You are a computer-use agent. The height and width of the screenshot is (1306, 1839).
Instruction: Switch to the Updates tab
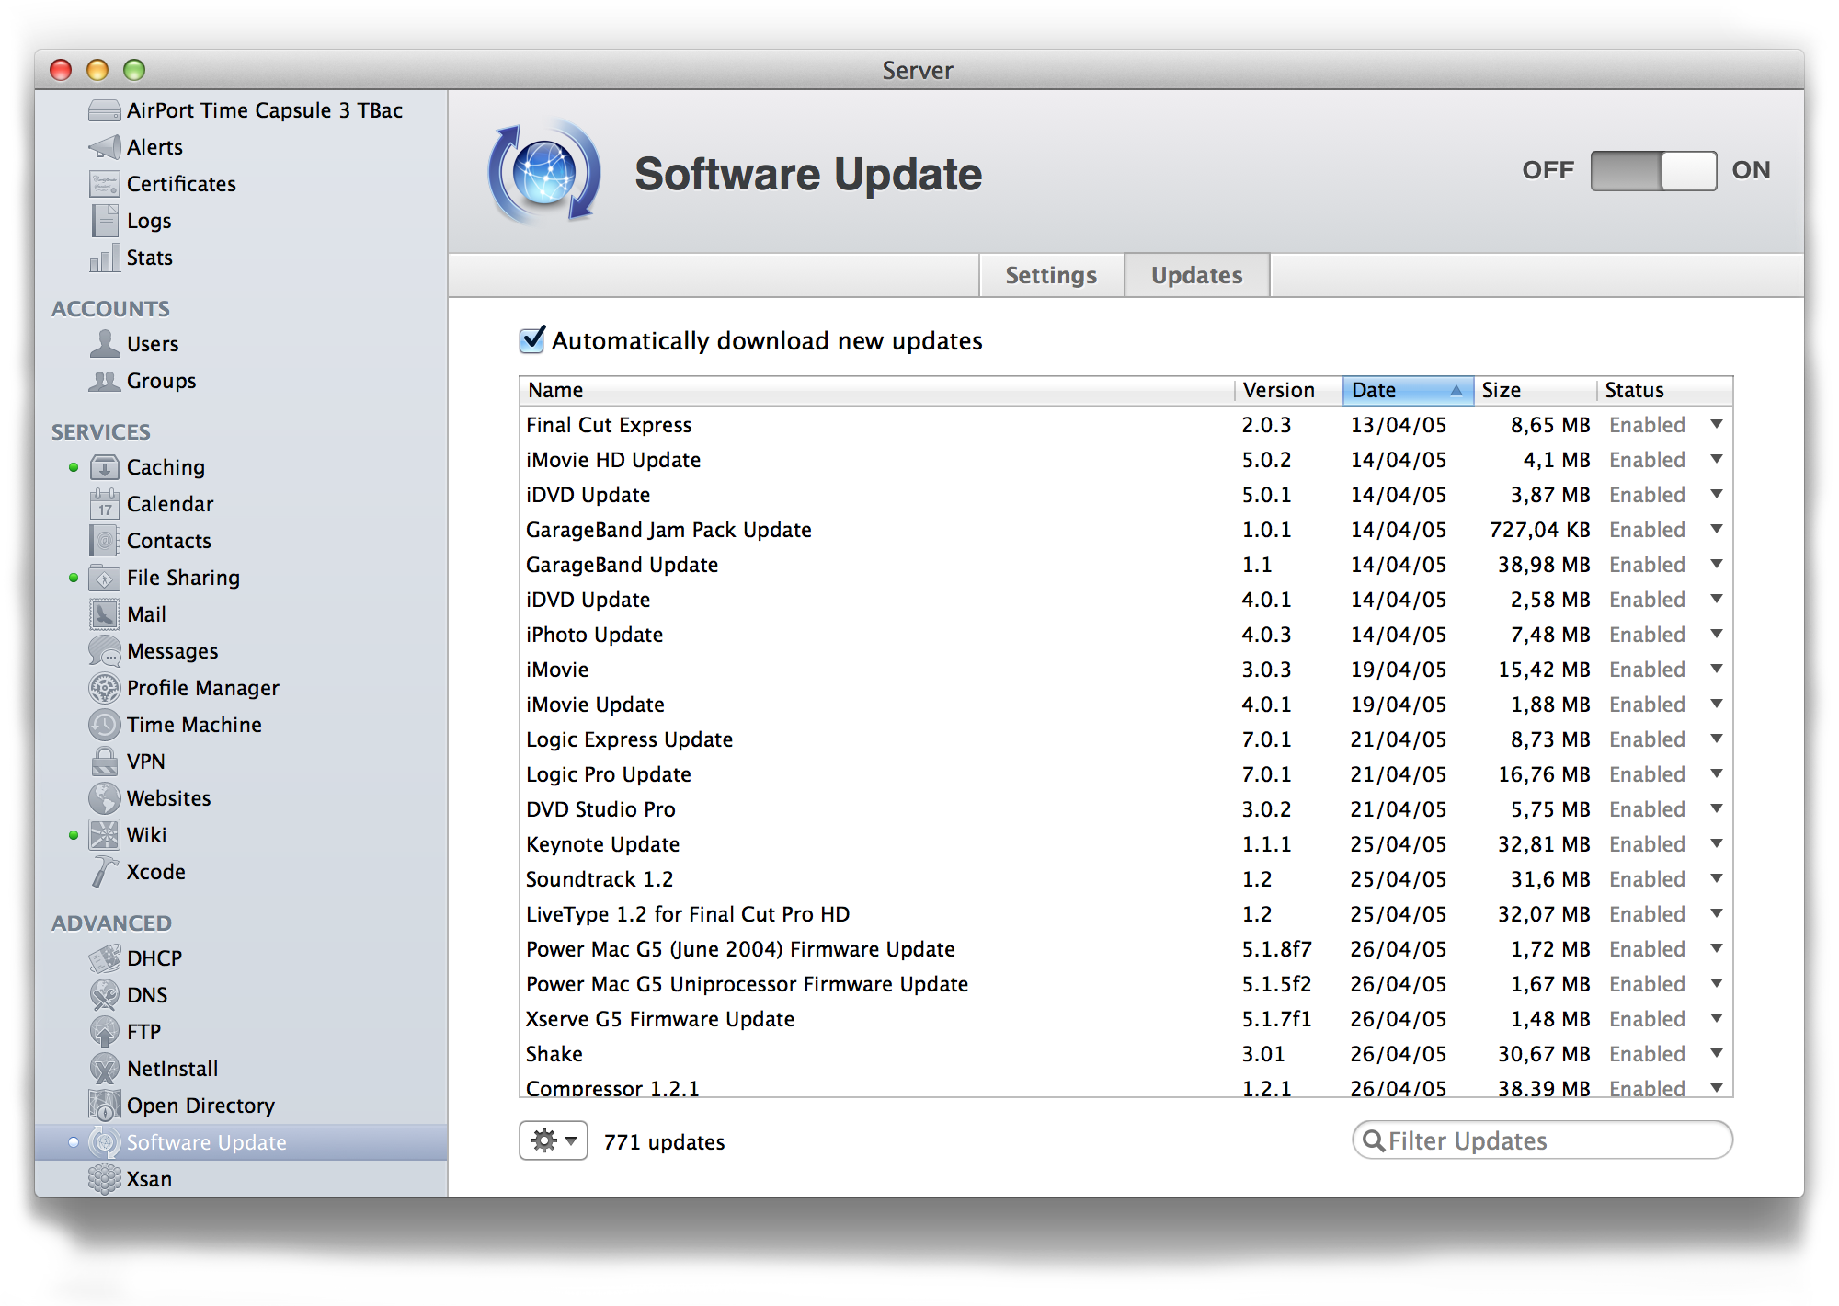[1197, 275]
